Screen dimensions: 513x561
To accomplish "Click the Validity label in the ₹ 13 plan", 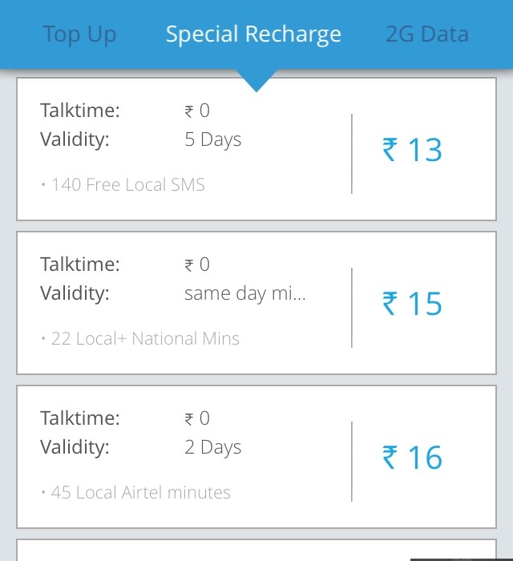I will tap(75, 139).
